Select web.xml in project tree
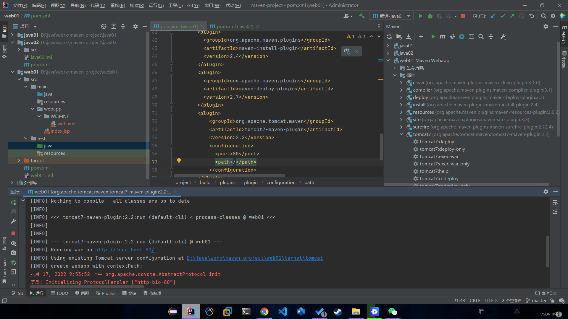This screenshot has height=319, width=568. (x=66, y=124)
